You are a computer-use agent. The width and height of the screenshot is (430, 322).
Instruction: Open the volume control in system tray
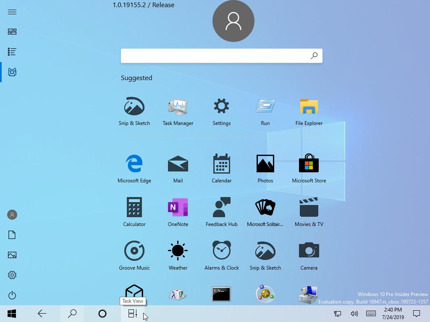(354, 313)
